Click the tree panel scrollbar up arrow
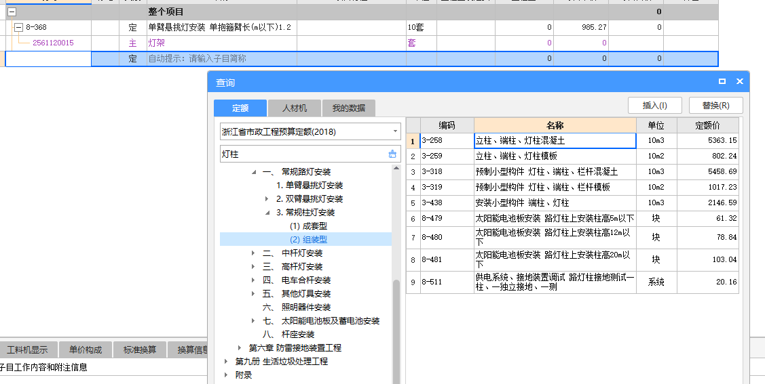Image resolution: width=765 pixels, height=384 pixels. pos(396,169)
